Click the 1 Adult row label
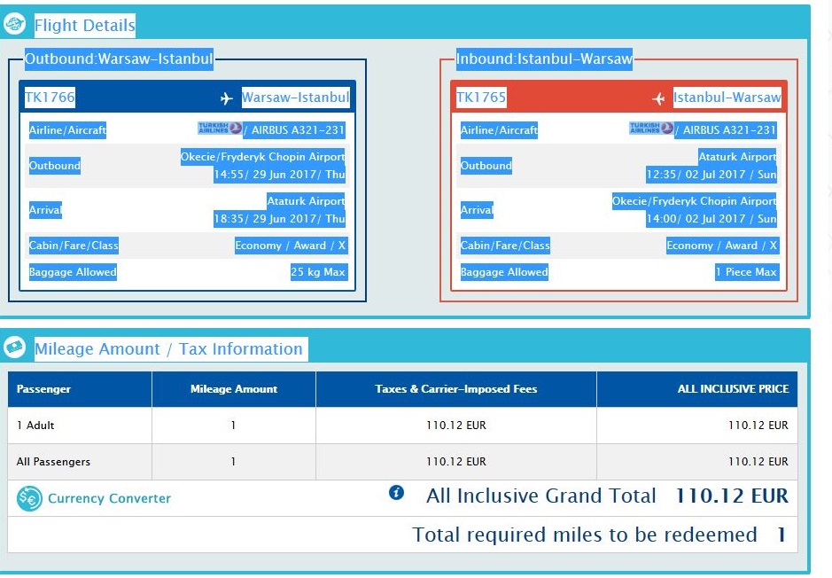The height and width of the screenshot is (578, 832). pos(35,426)
